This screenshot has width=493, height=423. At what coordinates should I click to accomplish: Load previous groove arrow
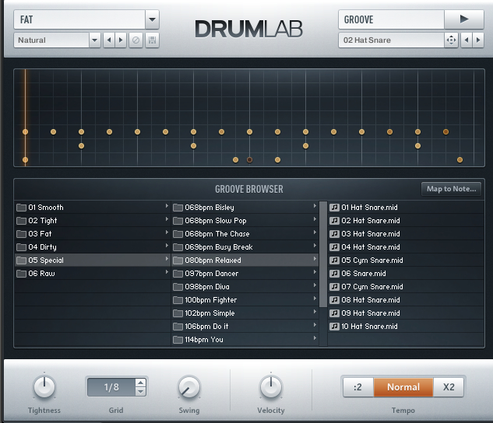click(x=467, y=40)
